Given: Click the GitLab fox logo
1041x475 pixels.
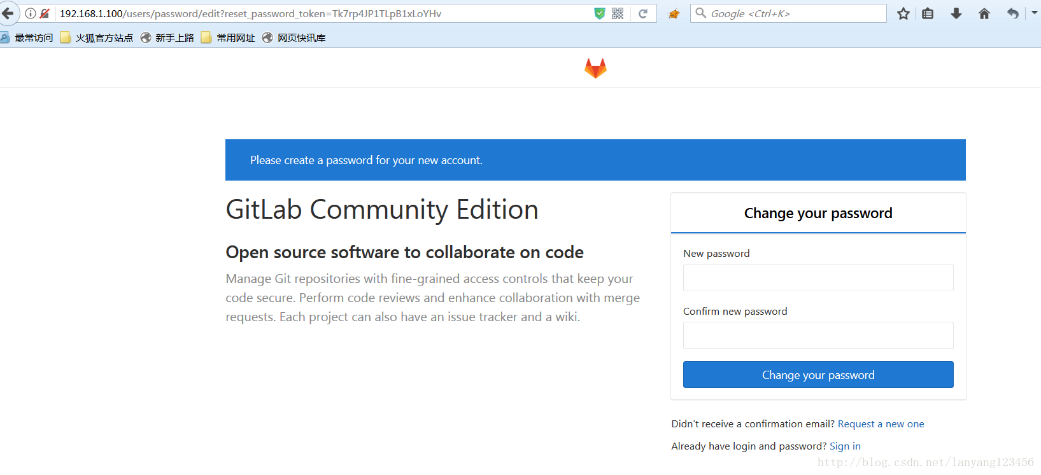Looking at the screenshot, I should point(595,68).
